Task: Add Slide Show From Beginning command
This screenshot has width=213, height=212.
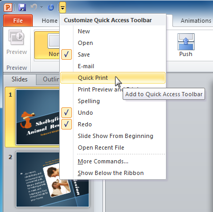Action: 113,136
